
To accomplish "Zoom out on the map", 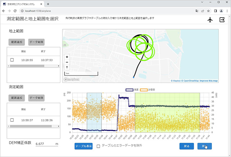I will coord(67,62).
